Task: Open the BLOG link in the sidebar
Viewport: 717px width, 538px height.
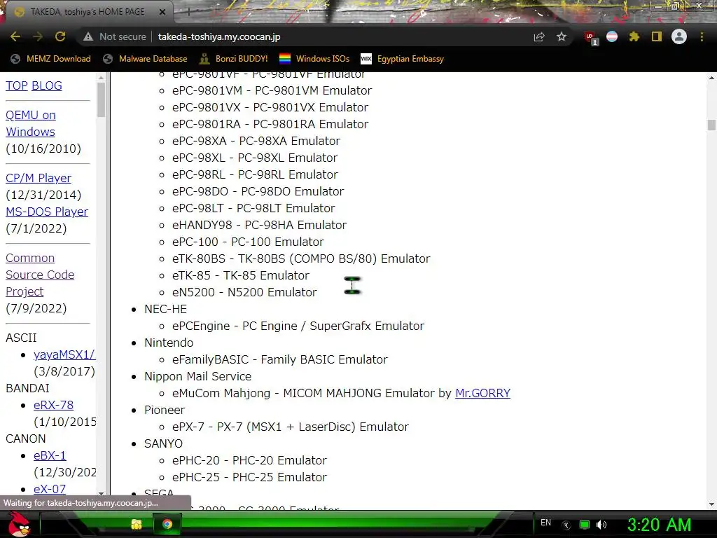Action: (47, 85)
